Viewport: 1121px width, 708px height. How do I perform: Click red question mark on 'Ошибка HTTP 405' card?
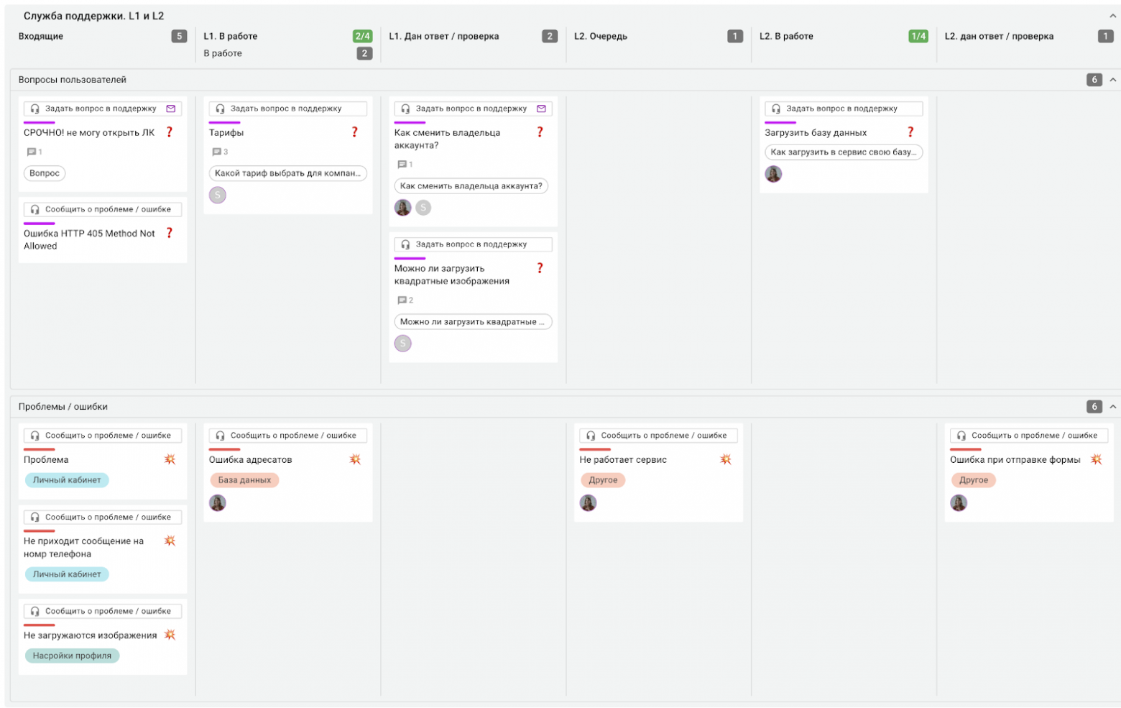pyautogui.click(x=170, y=233)
